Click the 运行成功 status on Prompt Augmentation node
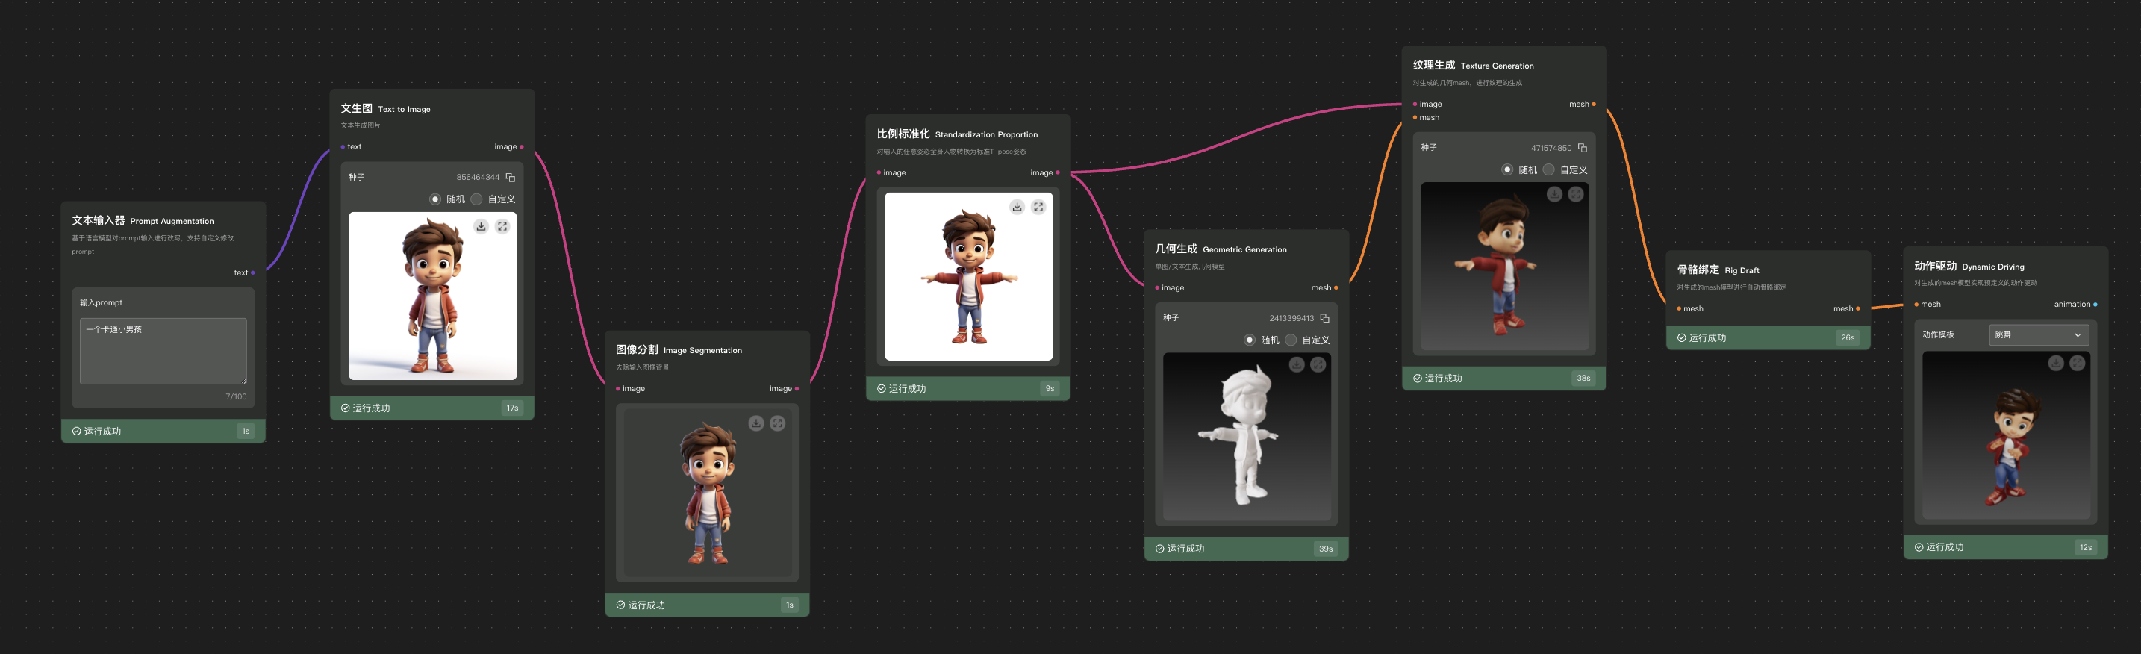The image size is (2141, 654). (x=163, y=432)
